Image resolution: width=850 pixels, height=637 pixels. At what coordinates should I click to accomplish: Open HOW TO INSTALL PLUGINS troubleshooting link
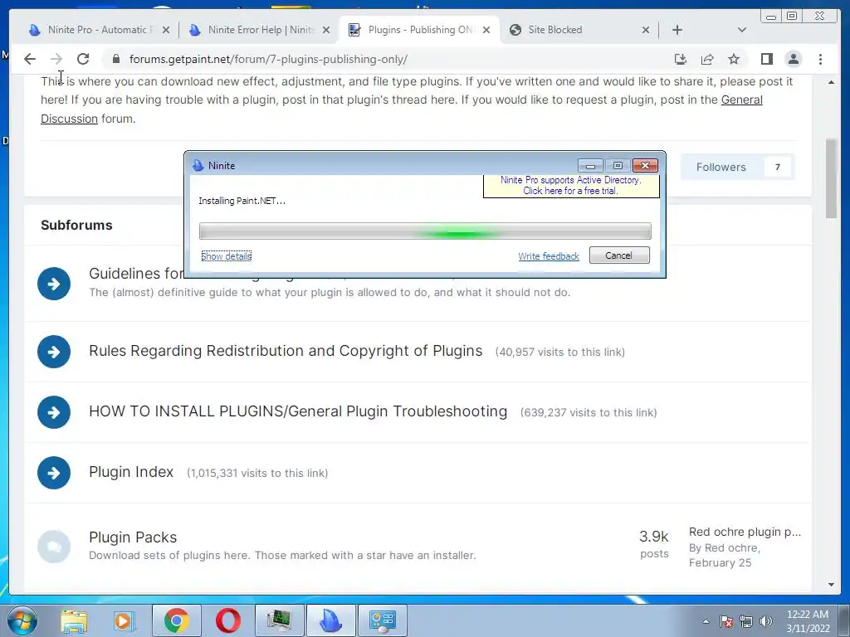pyautogui.click(x=298, y=411)
